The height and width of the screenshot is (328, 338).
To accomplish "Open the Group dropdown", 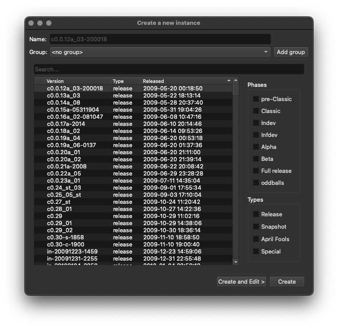I will coord(160,52).
